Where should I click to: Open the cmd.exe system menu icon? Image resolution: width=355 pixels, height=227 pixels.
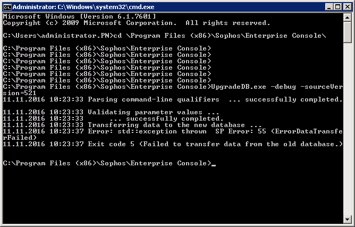pyautogui.click(x=7, y=7)
